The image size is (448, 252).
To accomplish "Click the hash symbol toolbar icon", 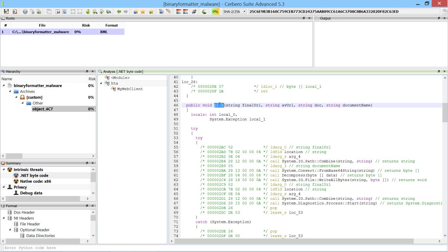I will [x=194, y=12].
